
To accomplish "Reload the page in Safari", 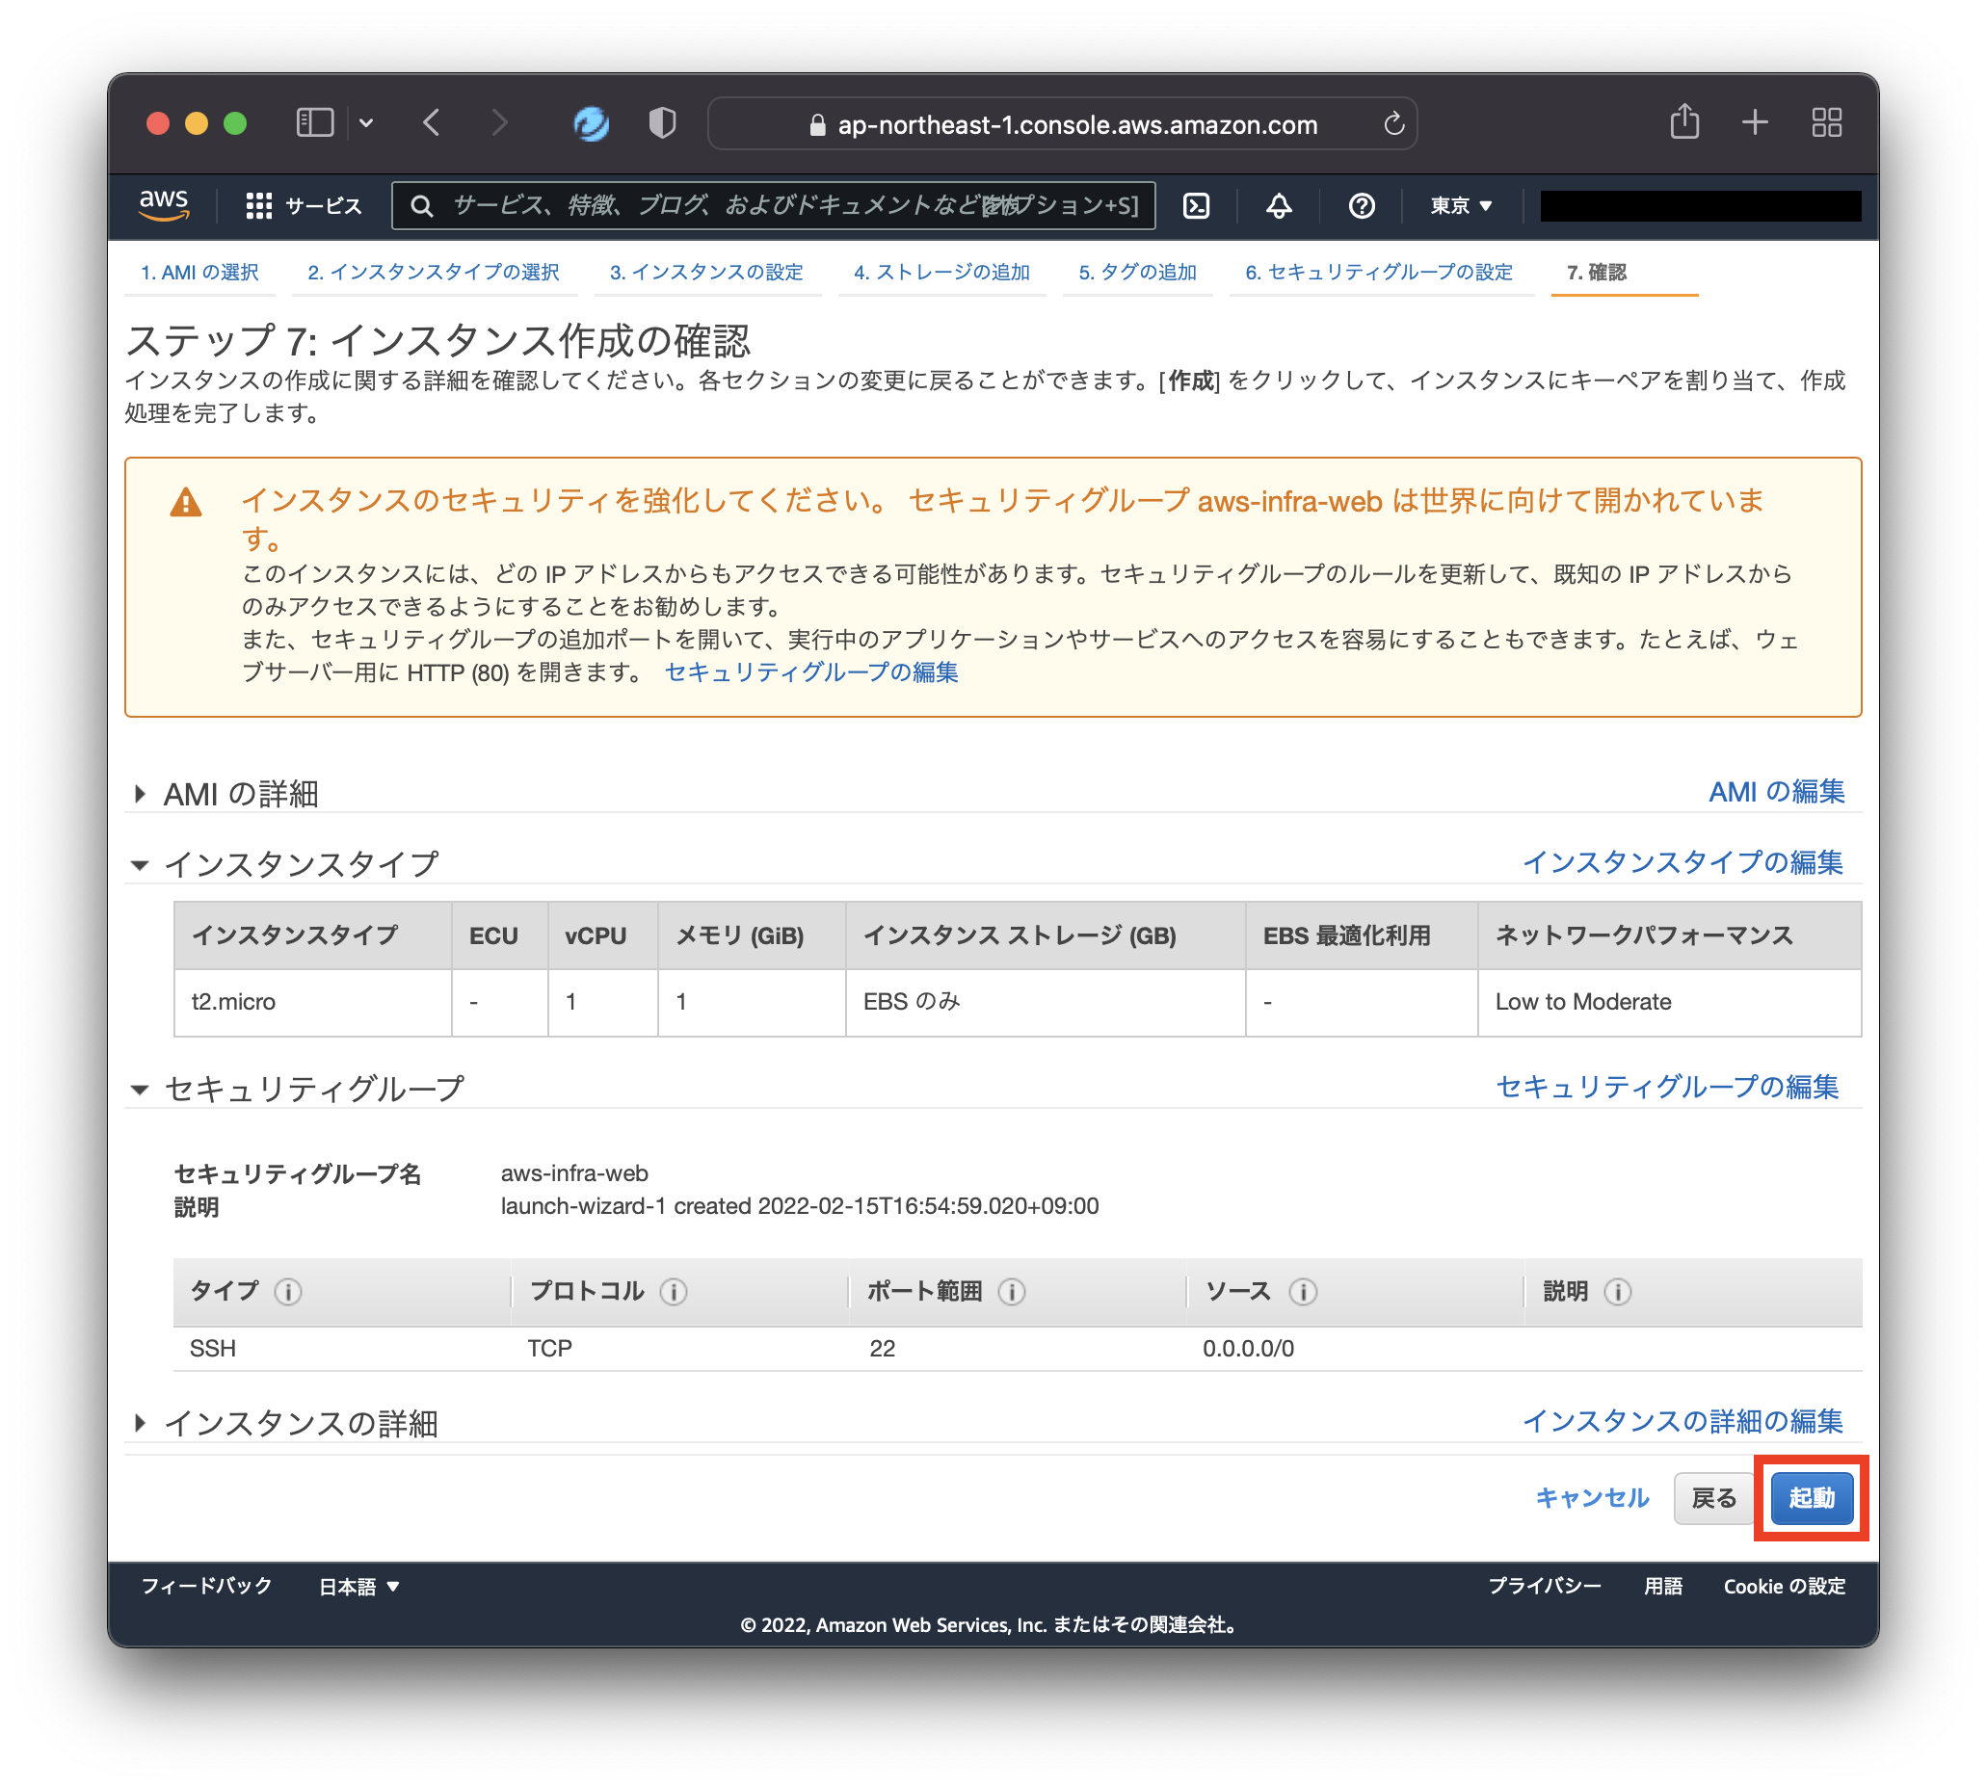I will [x=1393, y=123].
